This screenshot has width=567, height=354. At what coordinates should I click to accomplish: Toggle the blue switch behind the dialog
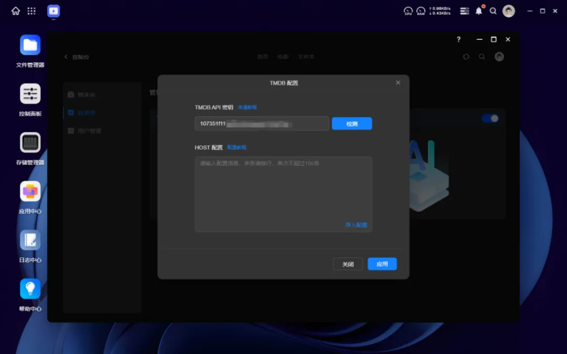[x=490, y=119]
